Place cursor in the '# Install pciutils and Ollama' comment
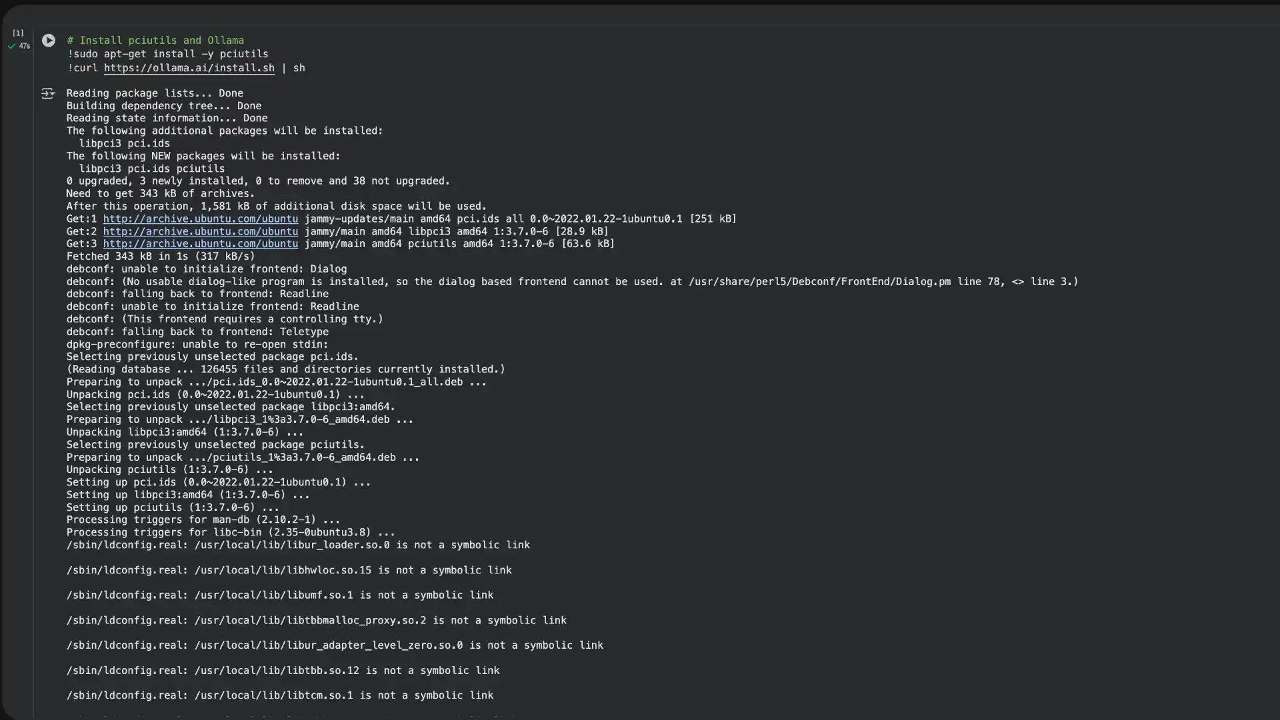This screenshot has width=1280, height=720. (155, 41)
